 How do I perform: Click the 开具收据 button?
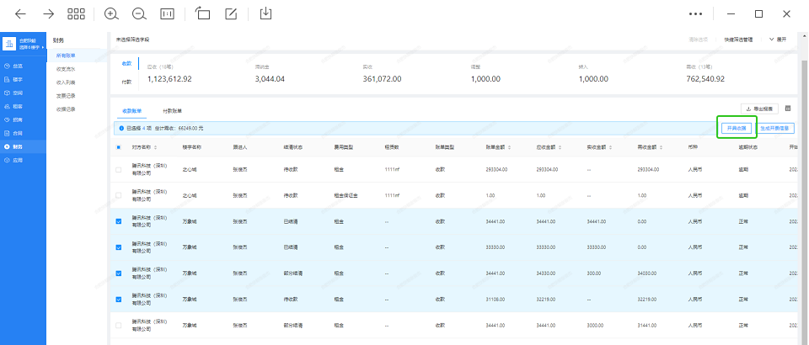(x=733, y=128)
